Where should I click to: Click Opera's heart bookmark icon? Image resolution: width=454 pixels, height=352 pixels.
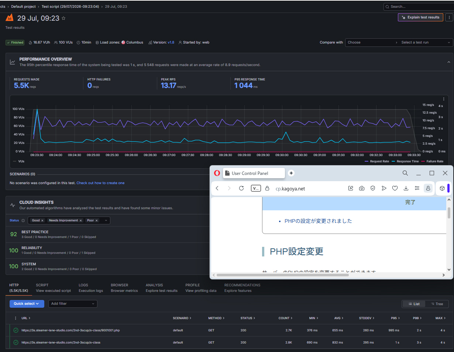coord(395,188)
